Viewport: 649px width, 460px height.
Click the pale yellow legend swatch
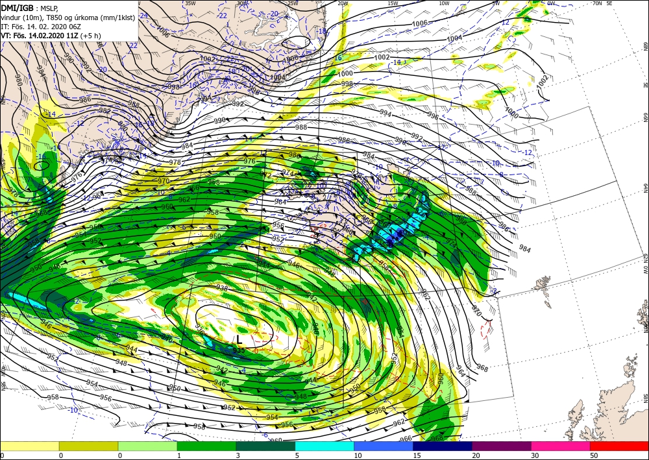pyautogui.click(x=29, y=446)
